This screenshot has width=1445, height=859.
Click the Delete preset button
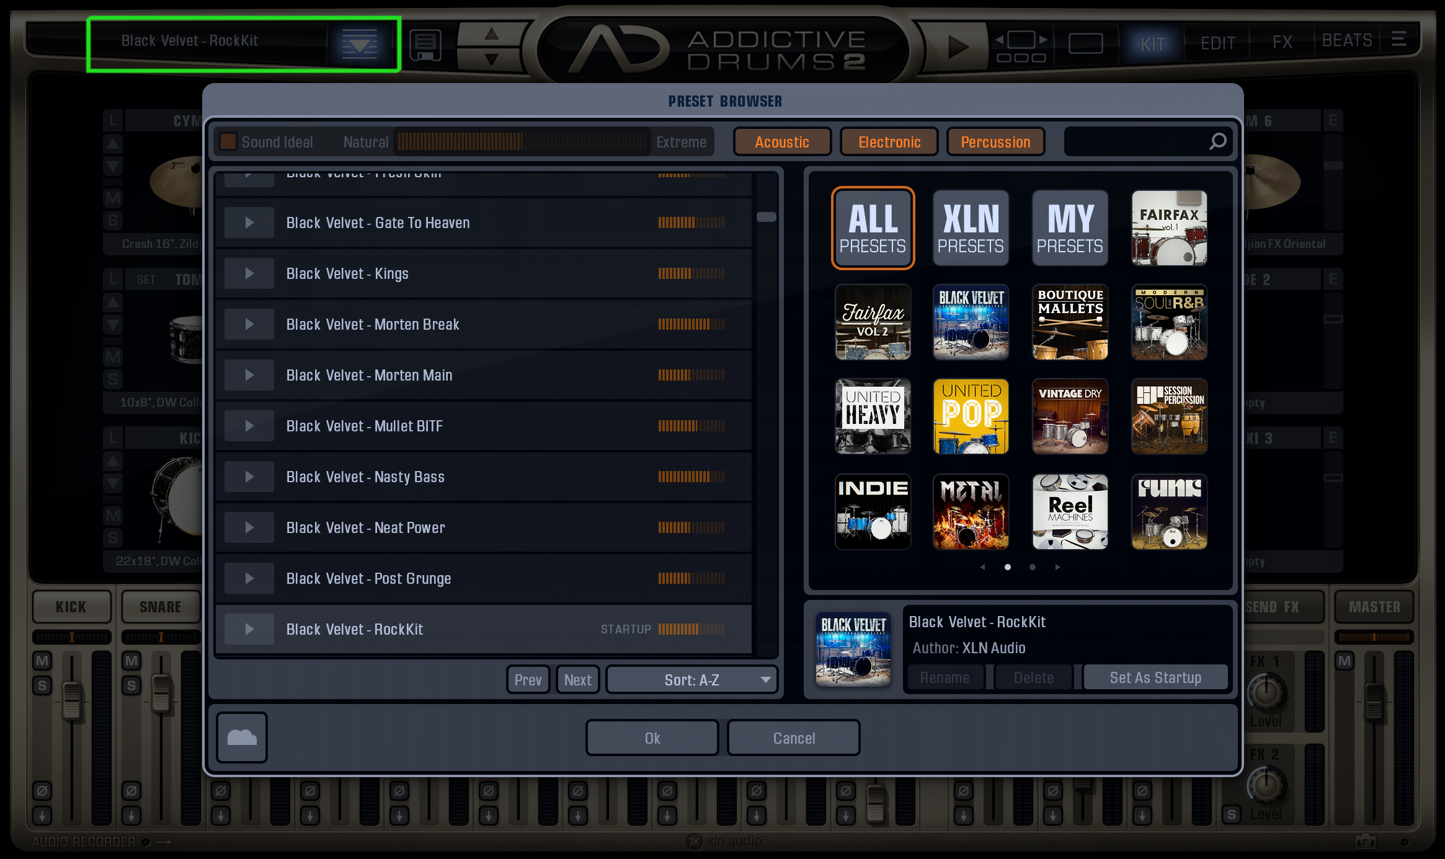(1033, 677)
